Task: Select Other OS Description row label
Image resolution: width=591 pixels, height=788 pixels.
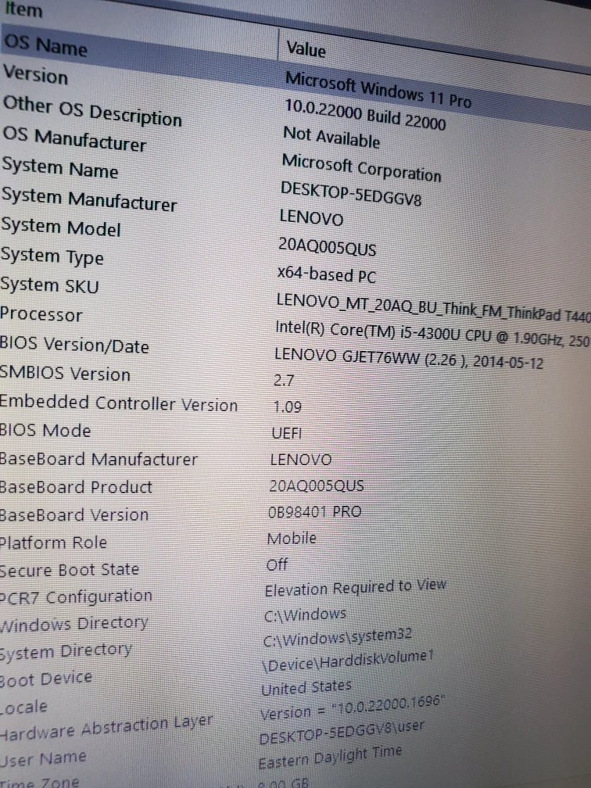Action: [x=92, y=111]
